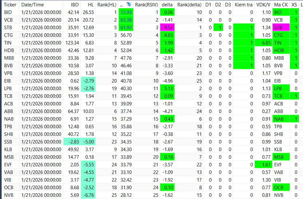Viewport: 303px width, 199px height.
Task: Click the magenta 9.52 delta cell
Action: [x=167, y=28]
